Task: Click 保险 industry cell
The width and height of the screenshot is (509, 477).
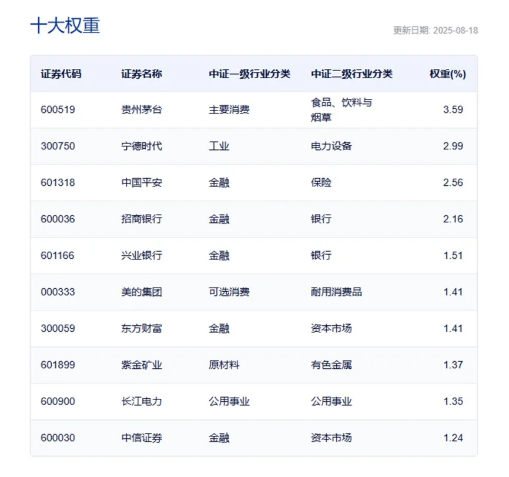Action: pos(321,182)
